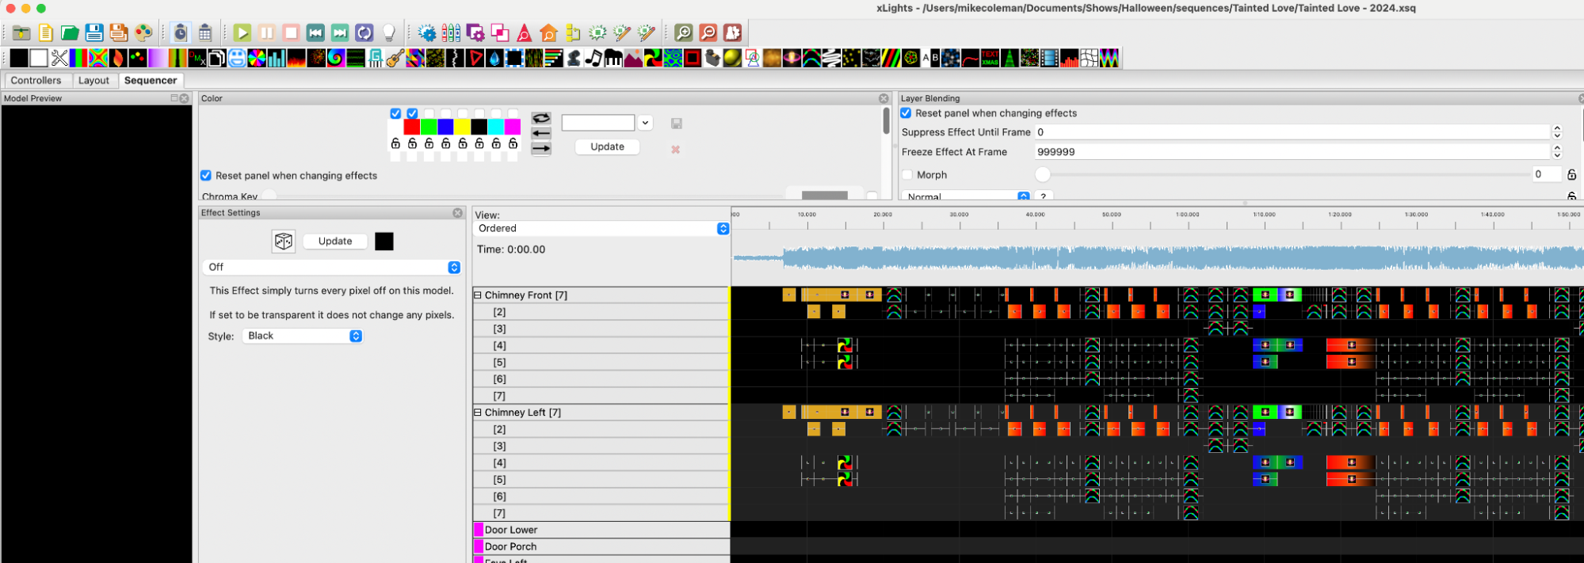Toggle the Morph checkbox
Viewport: 1584px width, 563px height.
[x=907, y=175]
